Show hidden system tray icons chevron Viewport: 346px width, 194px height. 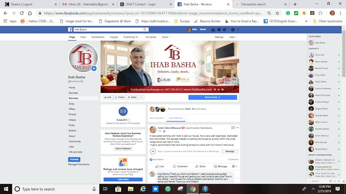(313, 189)
